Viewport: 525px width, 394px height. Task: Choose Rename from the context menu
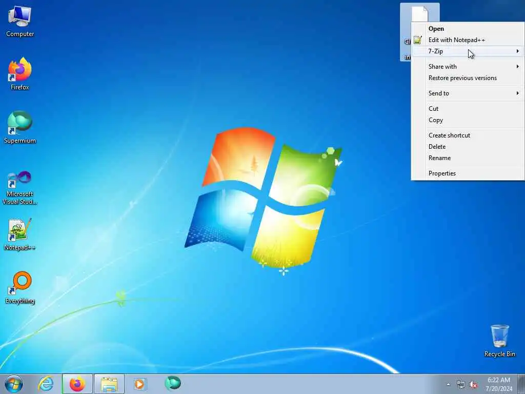[468, 158]
